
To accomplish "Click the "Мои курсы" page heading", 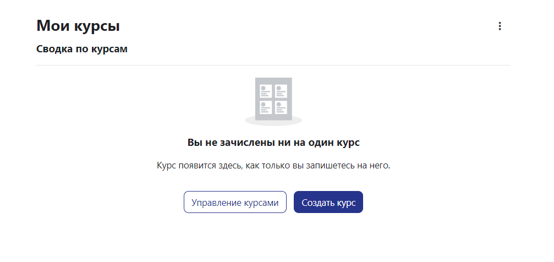I will coord(78,25).
